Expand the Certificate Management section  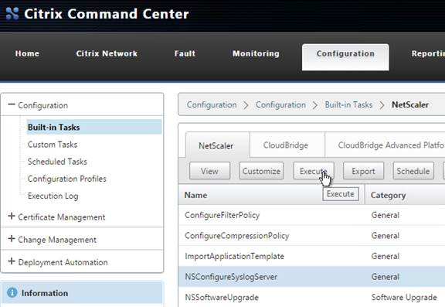point(12,217)
